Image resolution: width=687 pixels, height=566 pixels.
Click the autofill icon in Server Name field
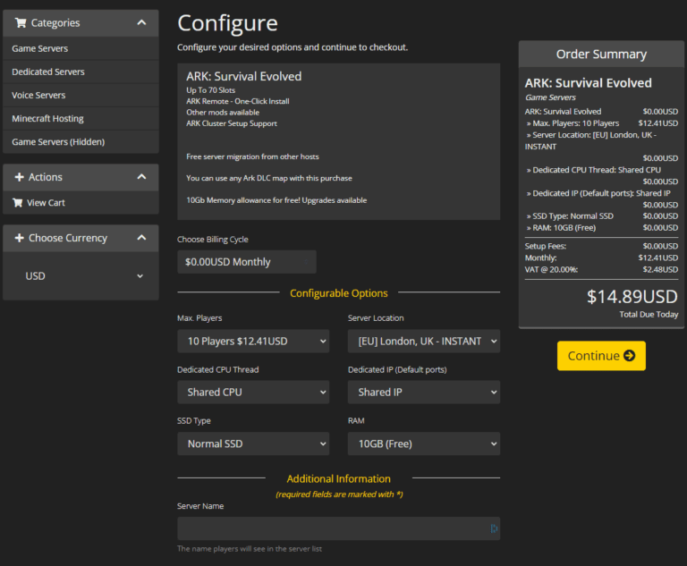pyautogui.click(x=494, y=528)
